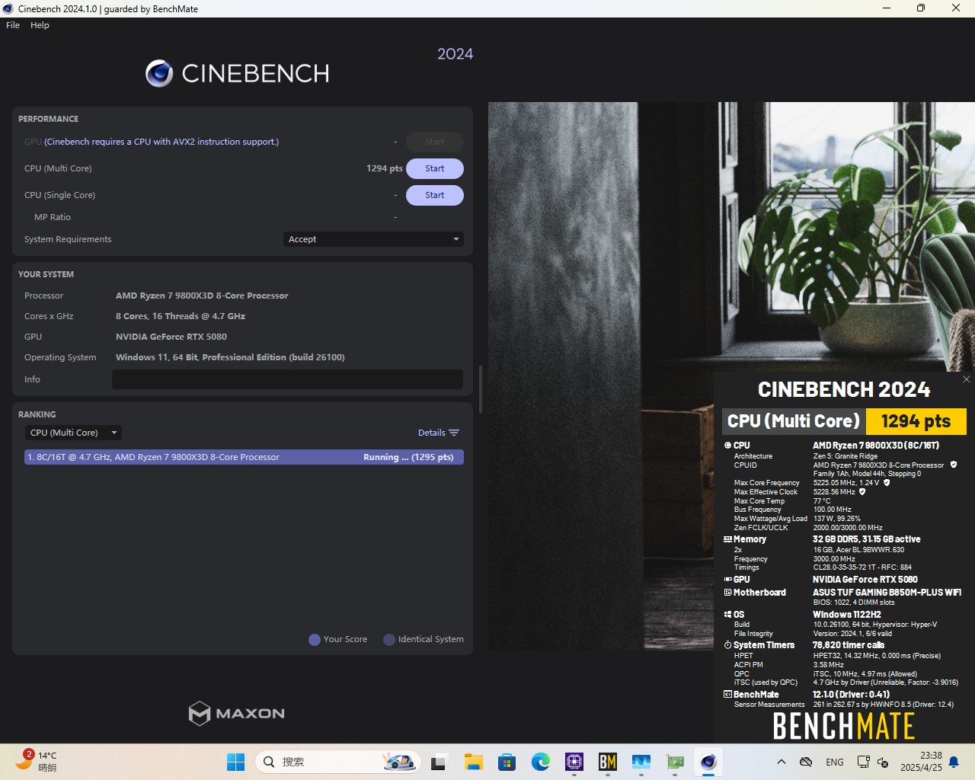Click the ASUS TUF GAMING B850M-PLUS WIFI text
The height and width of the screenshot is (780, 975).
[x=887, y=593]
